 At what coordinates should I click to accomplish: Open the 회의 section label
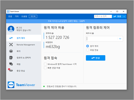18,51
